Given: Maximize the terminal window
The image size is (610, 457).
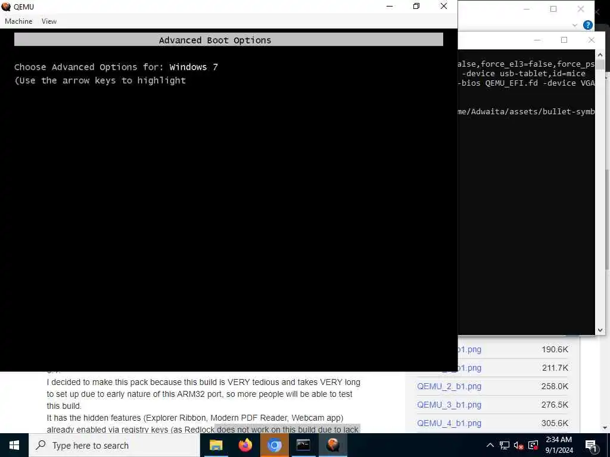Looking at the screenshot, I should 564,40.
